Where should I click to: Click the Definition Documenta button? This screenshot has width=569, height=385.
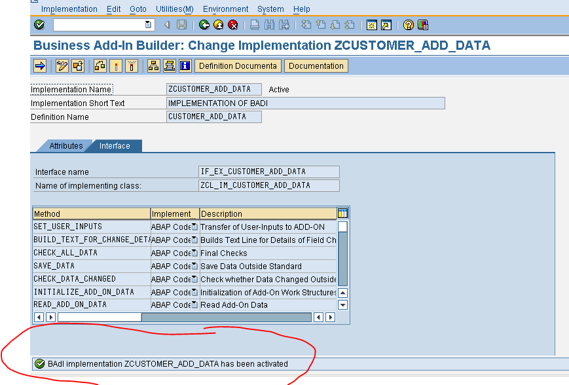pyautogui.click(x=238, y=65)
